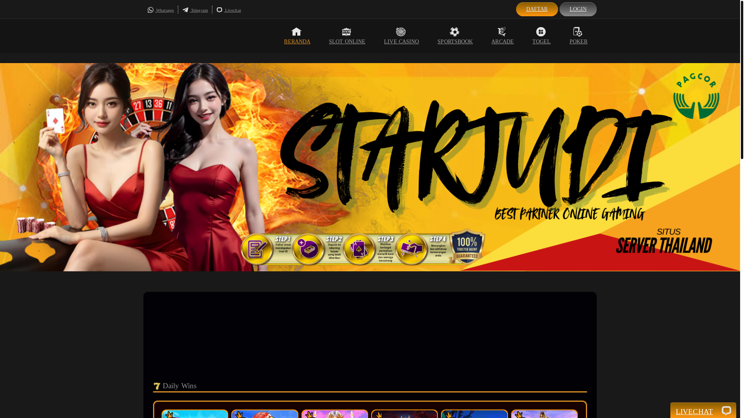Click the Telegram paper-plane icon

pos(186,10)
